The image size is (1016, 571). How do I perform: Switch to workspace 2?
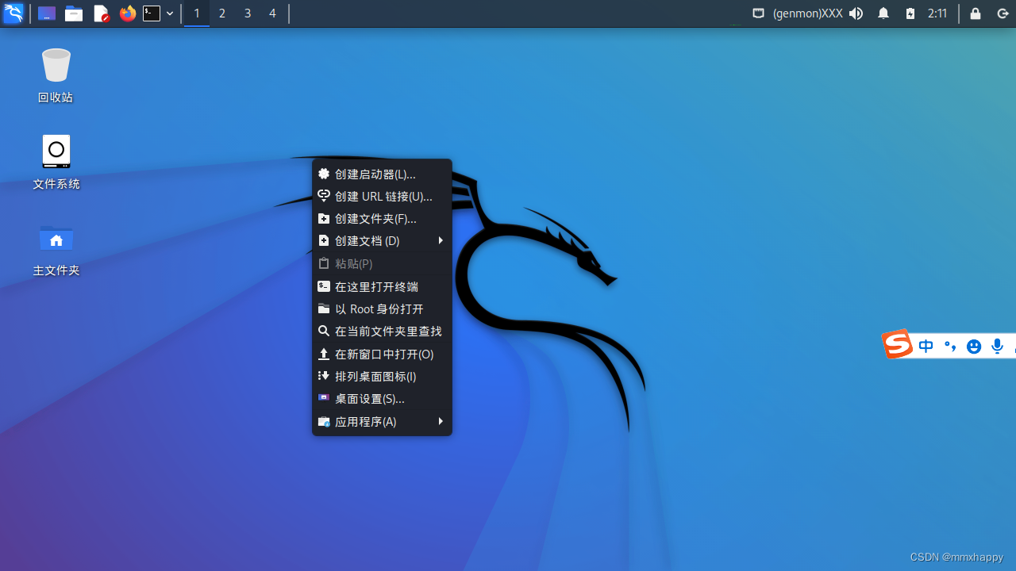point(222,13)
